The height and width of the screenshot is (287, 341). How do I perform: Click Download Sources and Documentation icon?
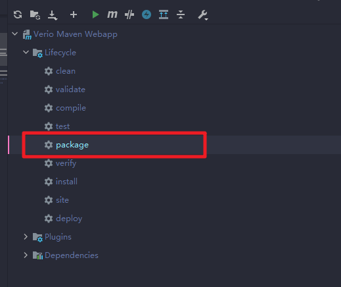coord(53,15)
